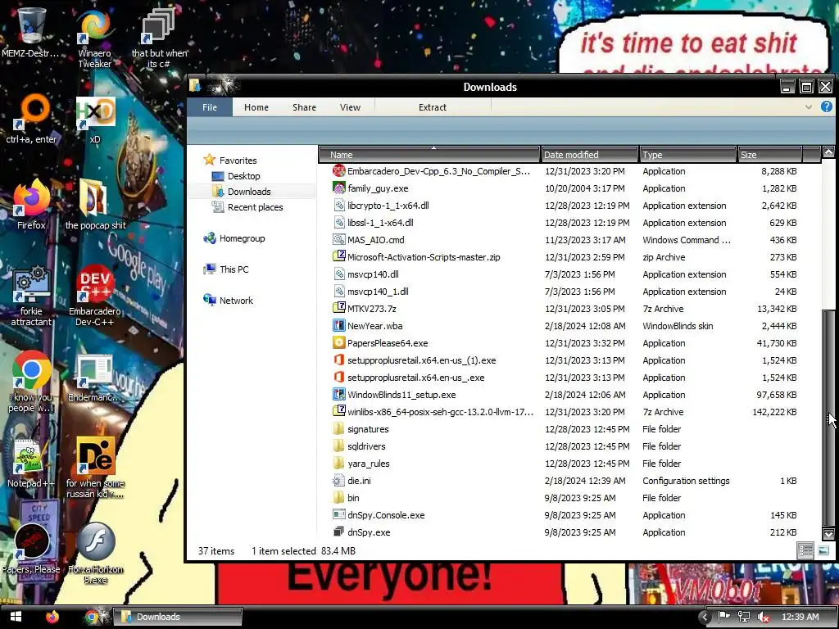
Task: Expand the ribbon with the chevron
Action: tap(809, 107)
